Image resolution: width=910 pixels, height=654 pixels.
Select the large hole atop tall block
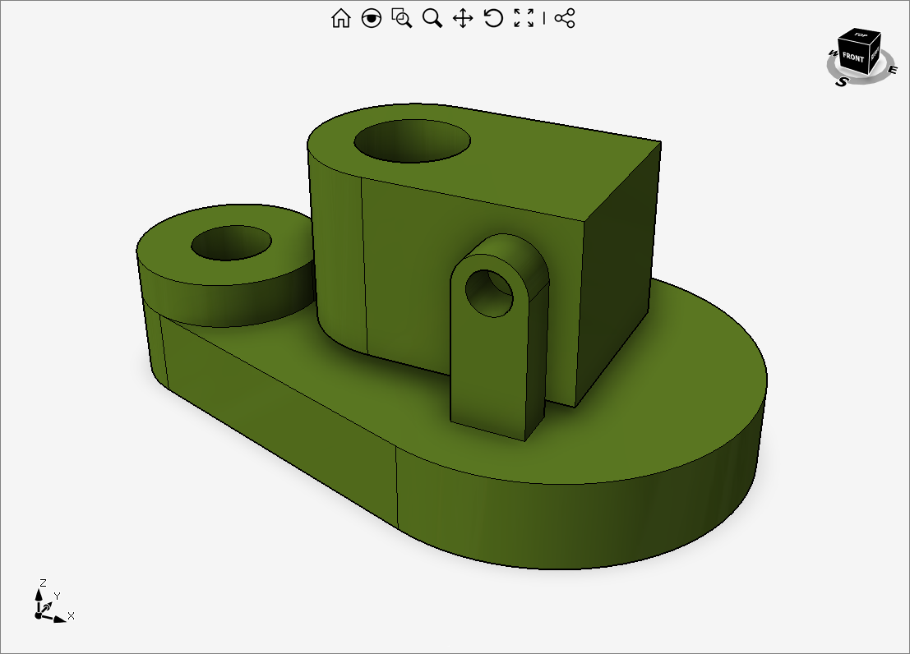tap(412, 141)
